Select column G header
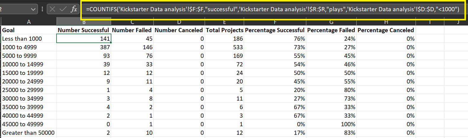 [x=331, y=22]
